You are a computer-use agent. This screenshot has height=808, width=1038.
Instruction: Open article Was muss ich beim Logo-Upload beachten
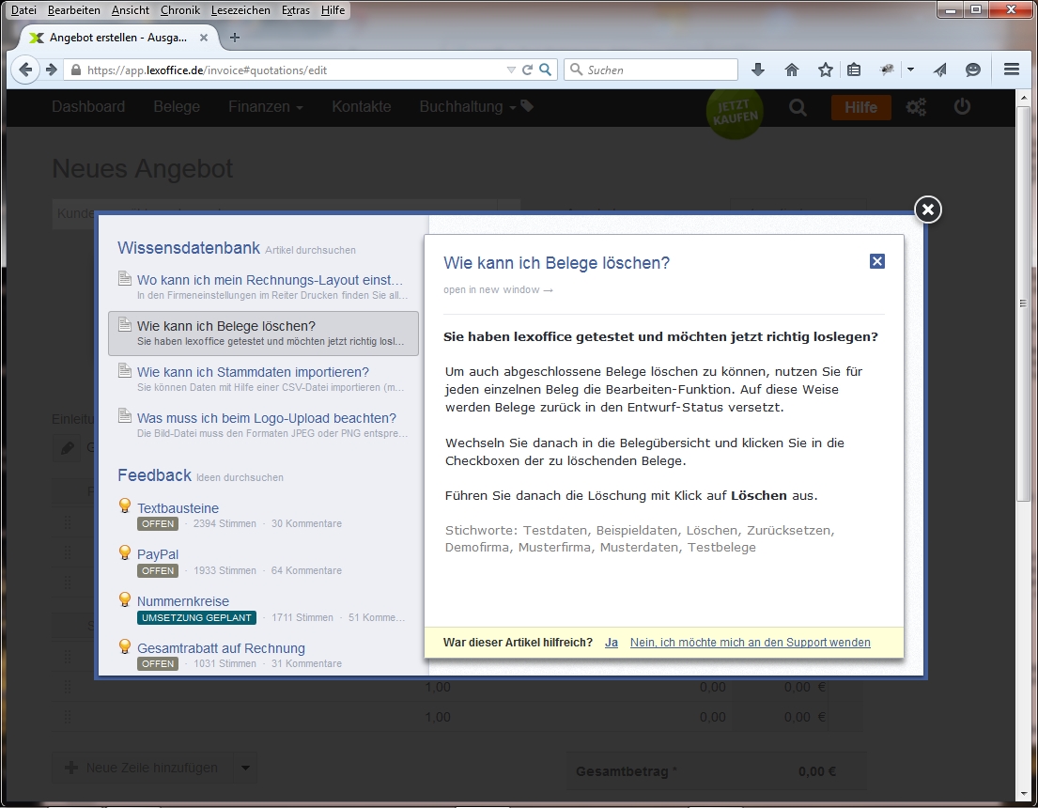(267, 418)
